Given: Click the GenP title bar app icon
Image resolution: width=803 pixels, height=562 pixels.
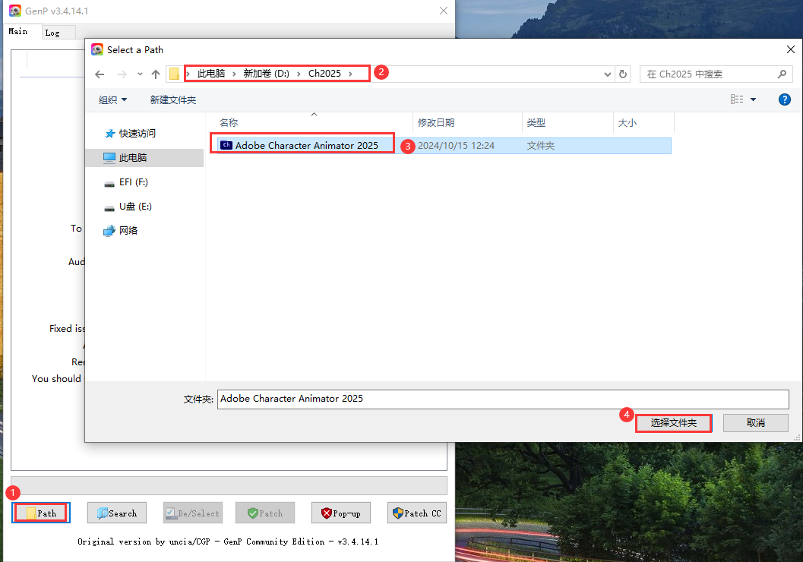Looking at the screenshot, I should [15, 11].
